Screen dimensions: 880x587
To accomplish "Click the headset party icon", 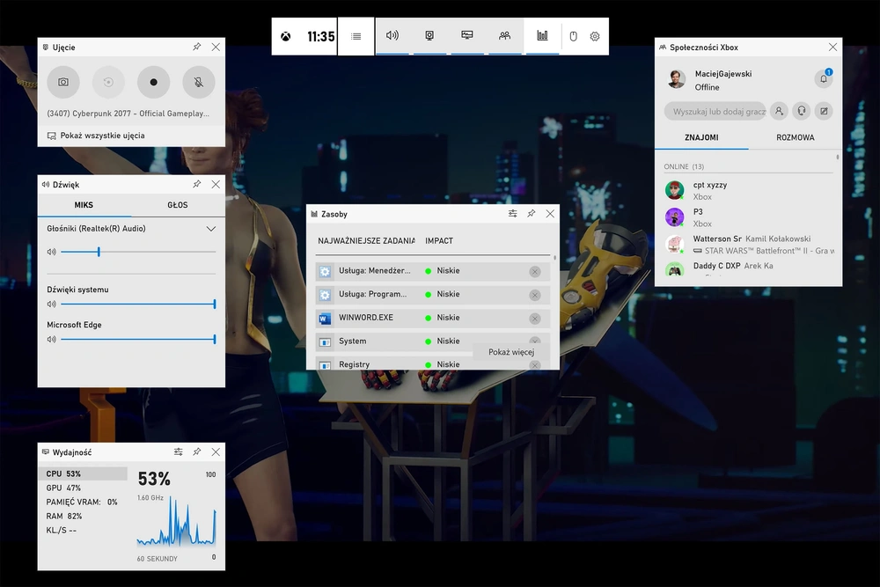I will click(x=802, y=111).
